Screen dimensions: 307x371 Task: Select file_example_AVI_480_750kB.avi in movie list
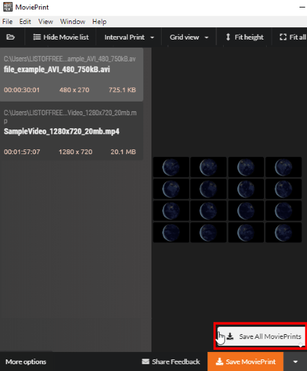[72, 75]
